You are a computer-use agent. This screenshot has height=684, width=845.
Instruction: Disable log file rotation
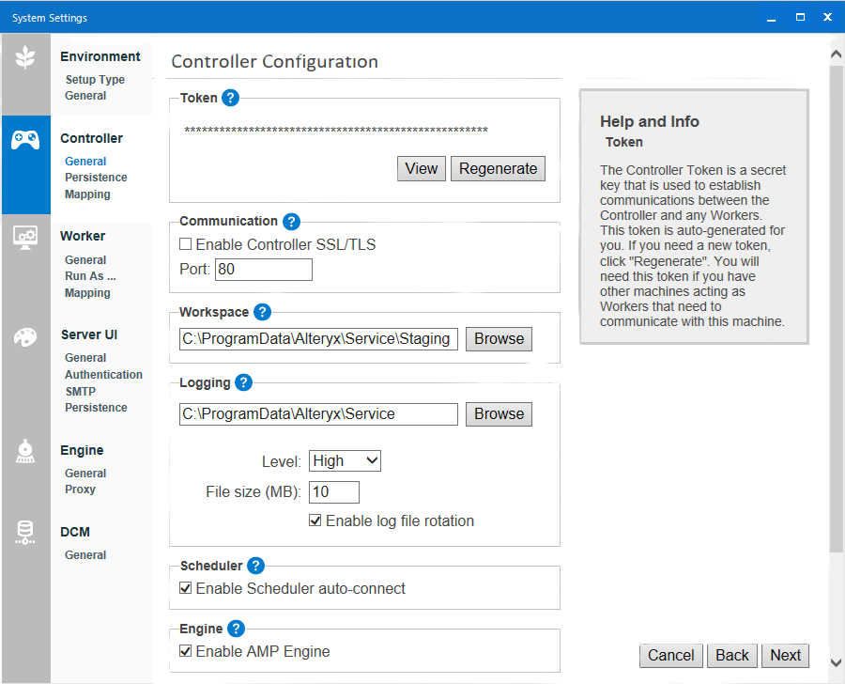coord(315,520)
